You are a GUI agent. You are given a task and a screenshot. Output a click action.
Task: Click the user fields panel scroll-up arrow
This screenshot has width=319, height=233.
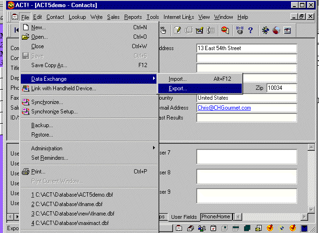click(311, 147)
